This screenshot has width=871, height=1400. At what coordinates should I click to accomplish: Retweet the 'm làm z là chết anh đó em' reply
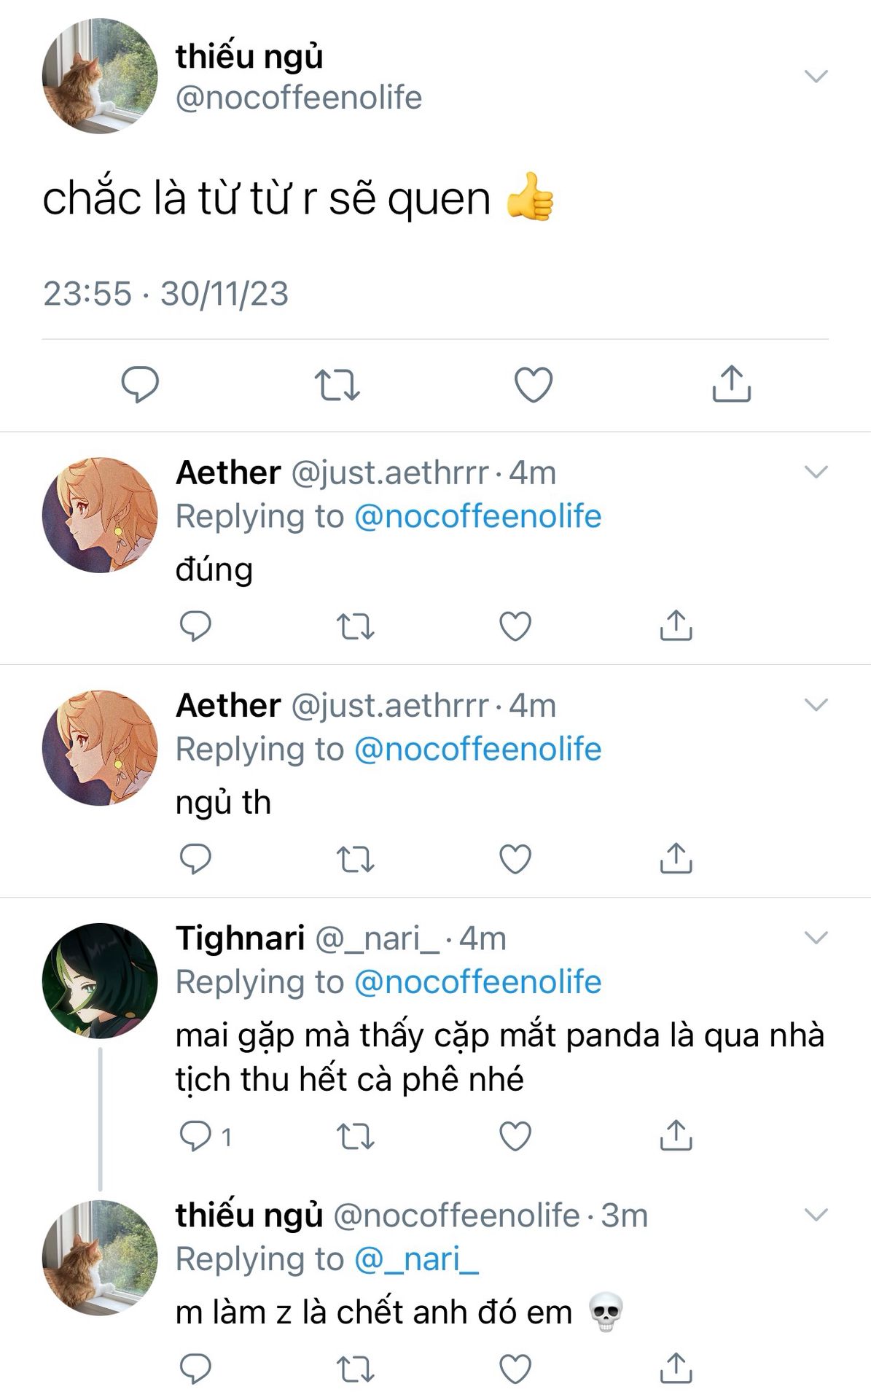(x=355, y=1369)
